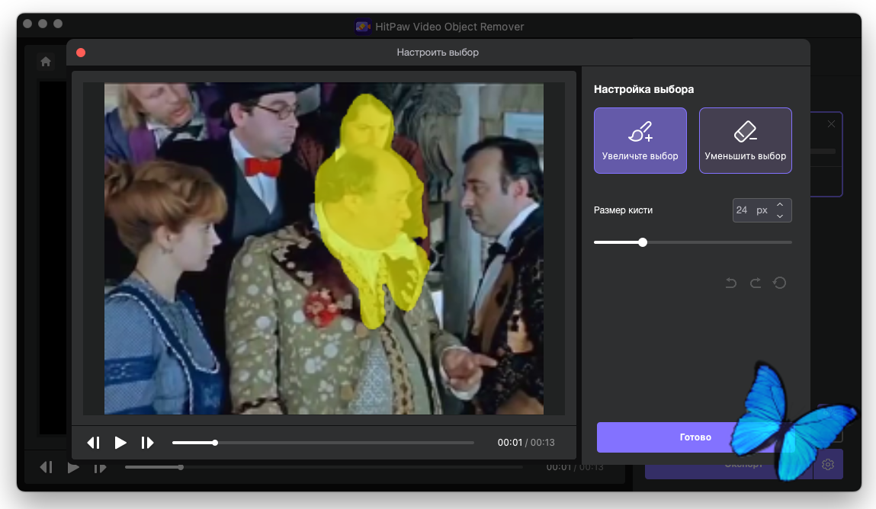Decrease brush size with down arrow
876x509 pixels.
[779, 216]
